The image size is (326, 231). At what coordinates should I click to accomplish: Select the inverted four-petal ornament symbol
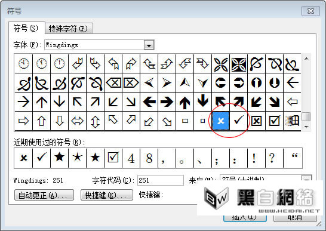tap(239, 63)
